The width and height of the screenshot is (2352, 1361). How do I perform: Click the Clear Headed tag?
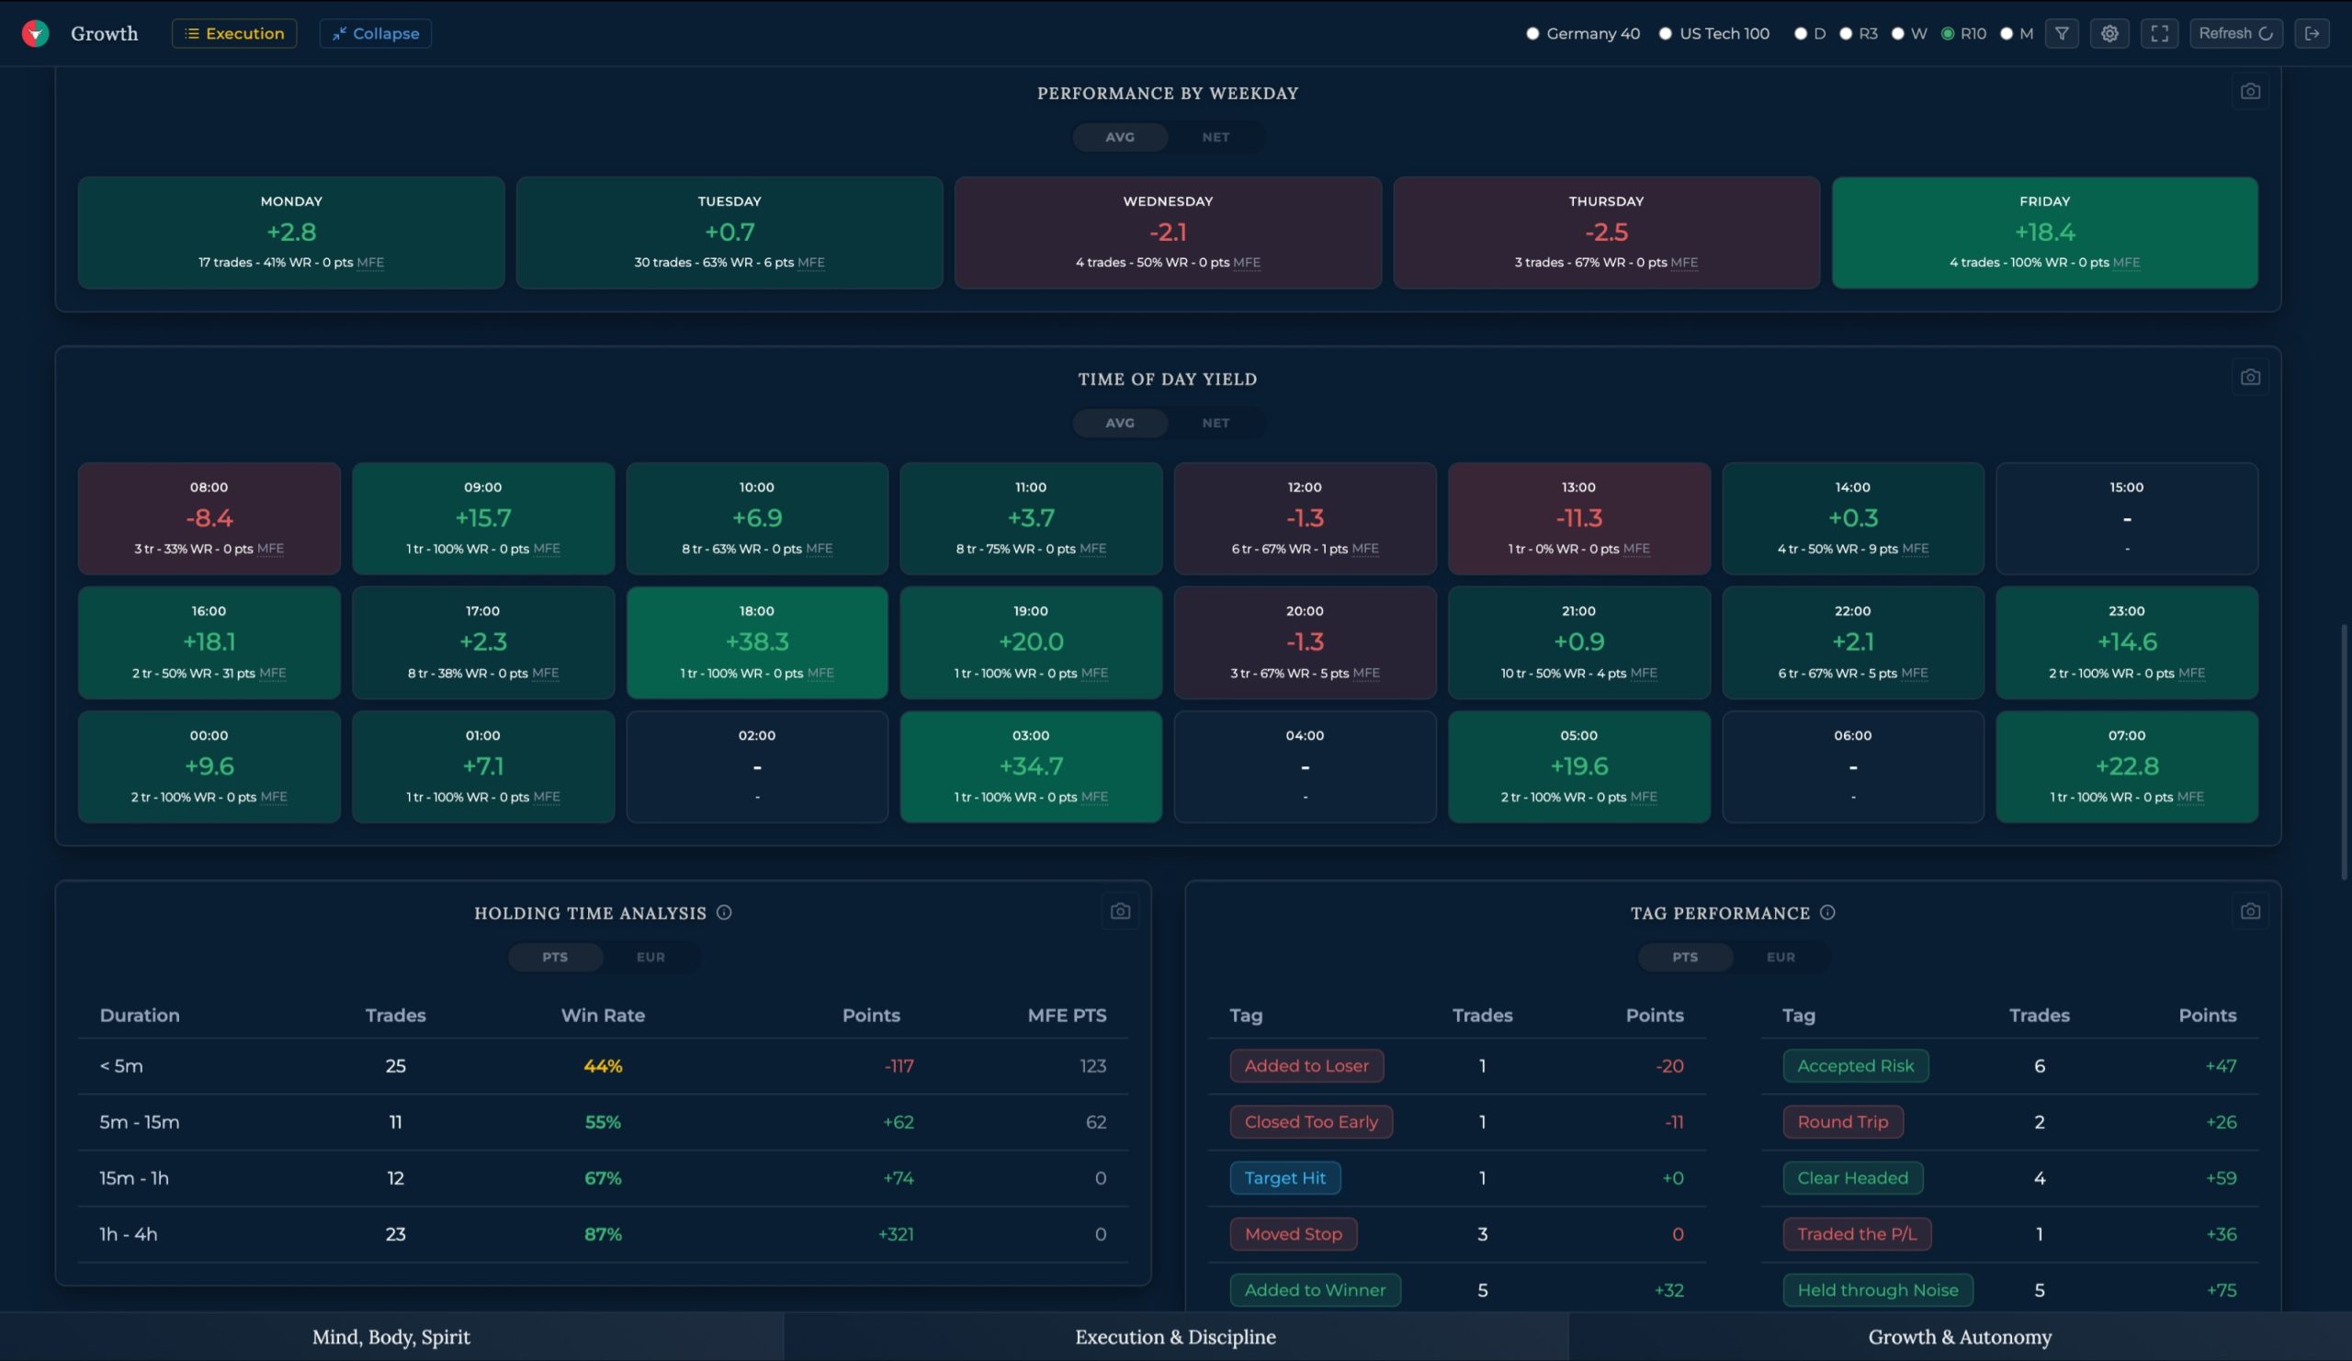[x=1851, y=1178]
